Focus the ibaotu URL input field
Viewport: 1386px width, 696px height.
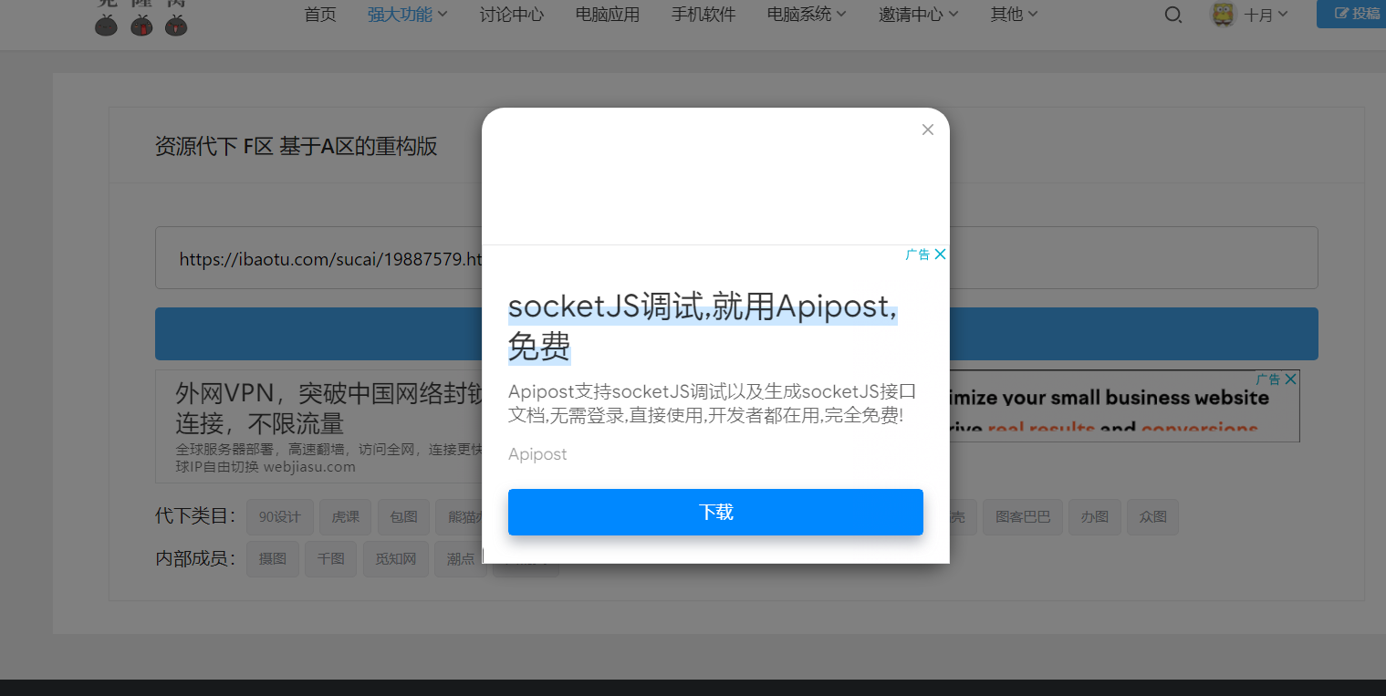[736, 258]
